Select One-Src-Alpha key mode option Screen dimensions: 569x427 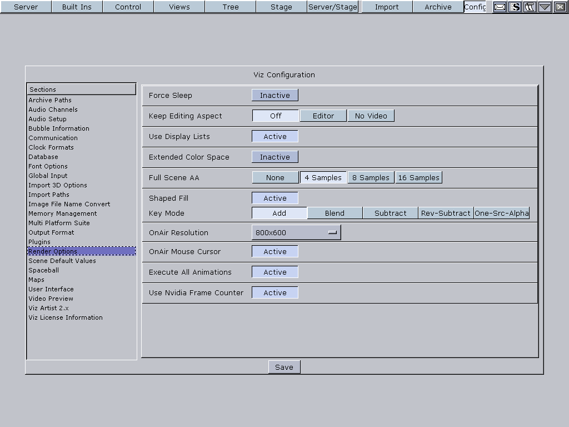click(501, 212)
